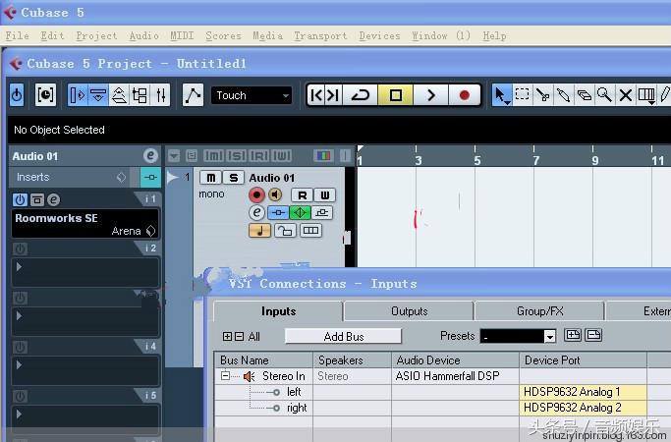Open the Project menu
Screen dimensions: 671x442
[x=96, y=35]
